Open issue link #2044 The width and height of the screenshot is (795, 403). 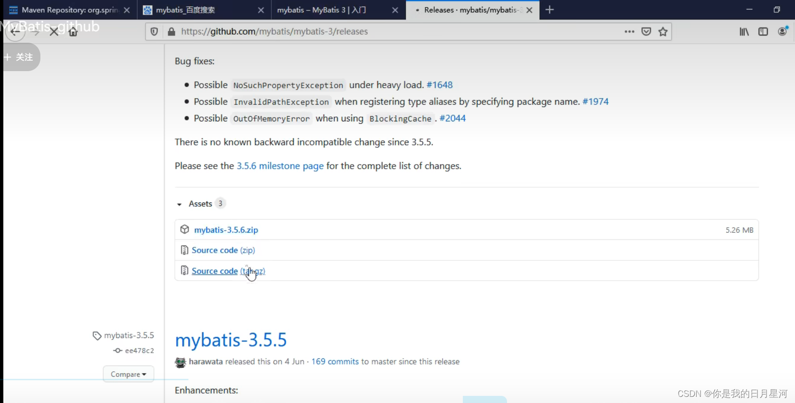452,118
